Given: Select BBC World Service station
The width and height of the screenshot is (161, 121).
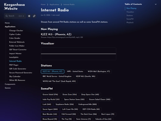Looking at the screenshot, I should tap(57, 76).
